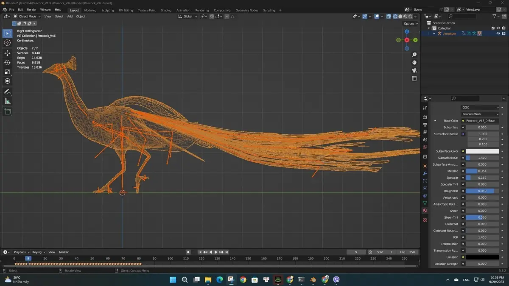The image size is (509, 286).
Task: Open the Object Mode dropdown
Action: pyautogui.click(x=27, y=17)
